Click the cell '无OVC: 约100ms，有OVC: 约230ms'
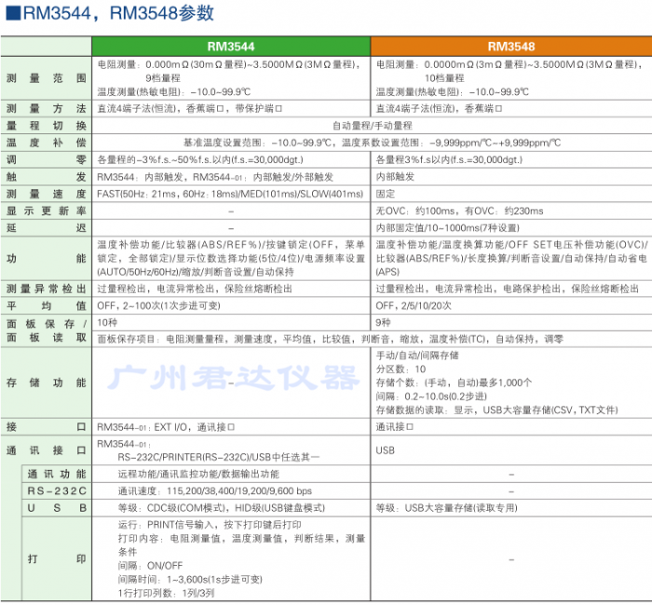 (x=459, y=211)
